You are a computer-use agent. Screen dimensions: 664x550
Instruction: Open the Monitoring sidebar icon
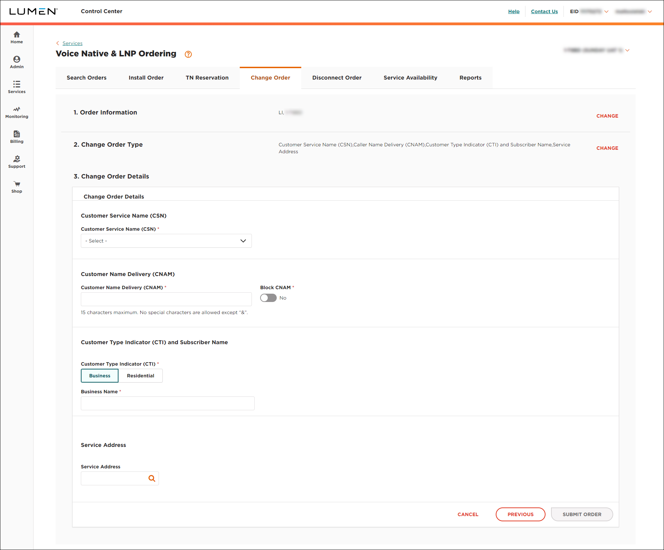pos(17,112)
